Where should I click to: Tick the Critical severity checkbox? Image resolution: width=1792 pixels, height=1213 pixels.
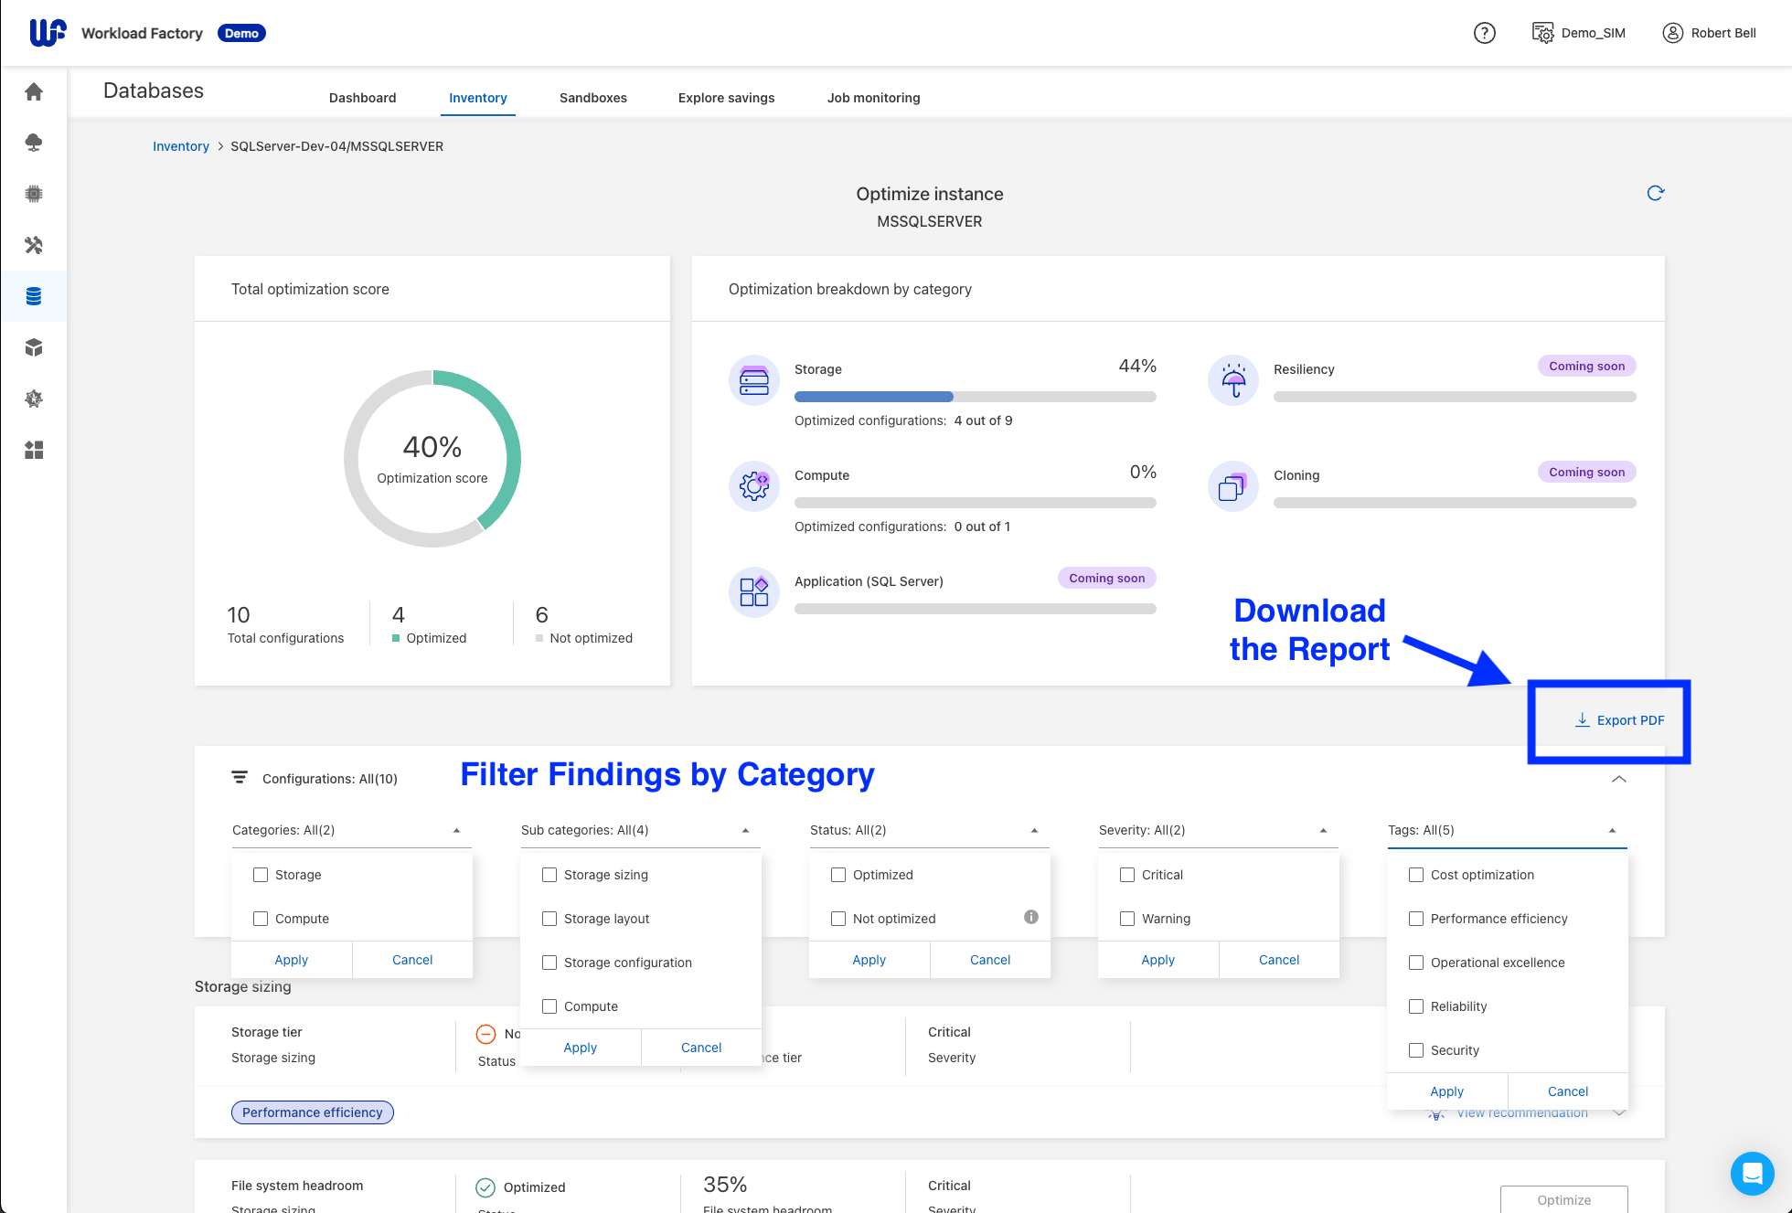pos(1127,875)
